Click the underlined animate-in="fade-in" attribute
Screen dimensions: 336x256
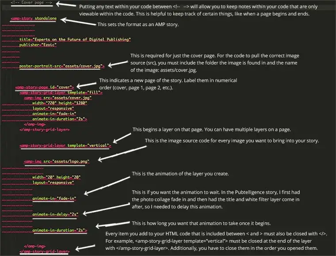pos(54,199)
